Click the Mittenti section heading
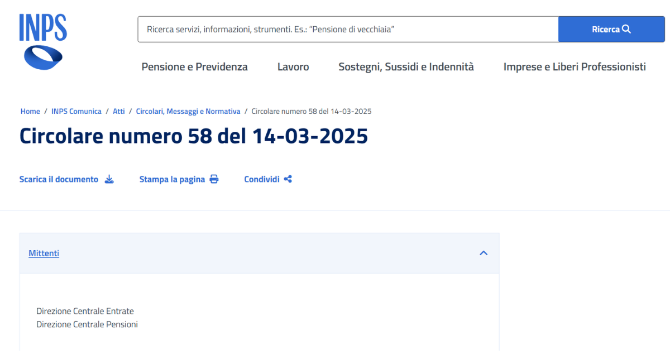The height and width of the screenshot is (354, 670). [44, 253]
